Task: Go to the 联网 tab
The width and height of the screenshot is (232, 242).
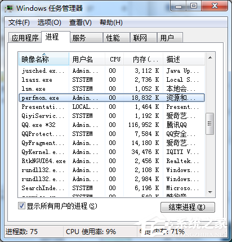Action: pyautogui.click(x=144, y=38)
